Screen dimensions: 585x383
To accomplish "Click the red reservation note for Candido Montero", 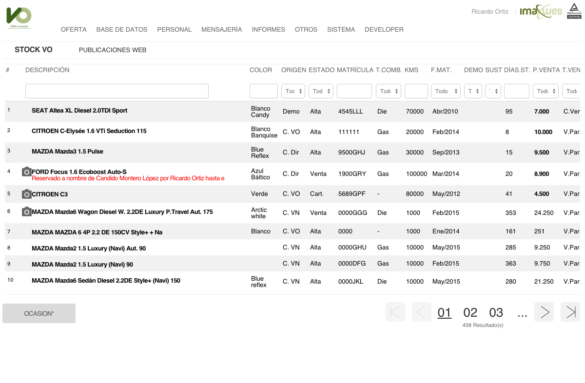I will [x=128, y=178].
